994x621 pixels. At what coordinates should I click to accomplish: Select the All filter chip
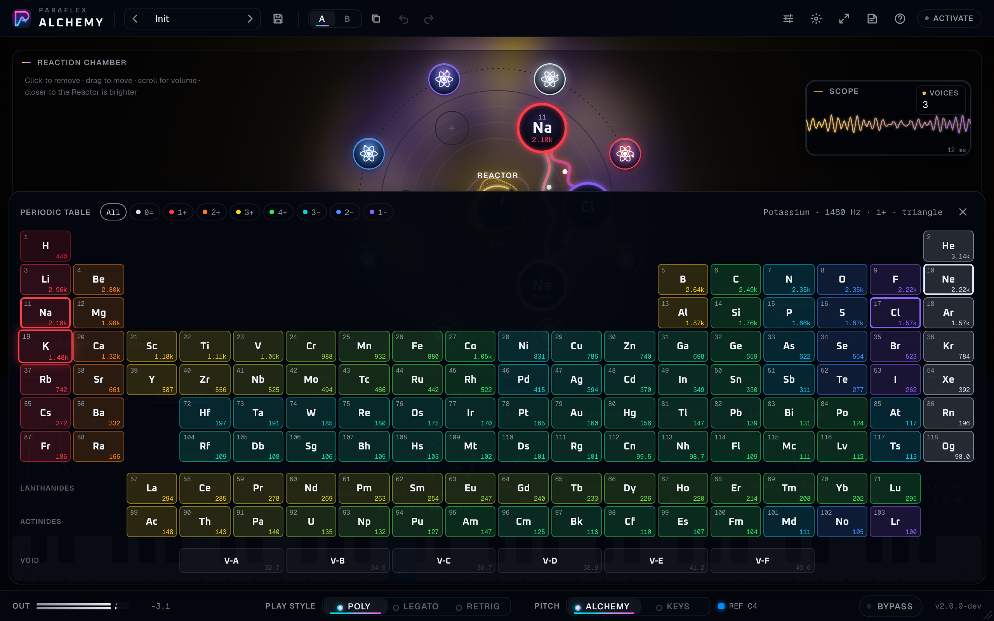[113, 212]
